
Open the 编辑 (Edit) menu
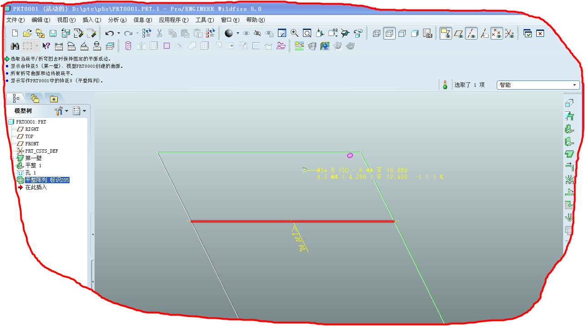point(41,20)
